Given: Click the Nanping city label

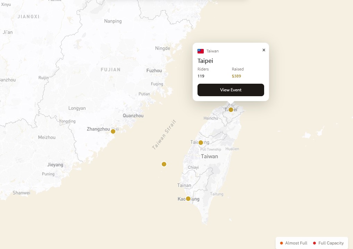Looking at the screenshot, I should pos(113,21).
